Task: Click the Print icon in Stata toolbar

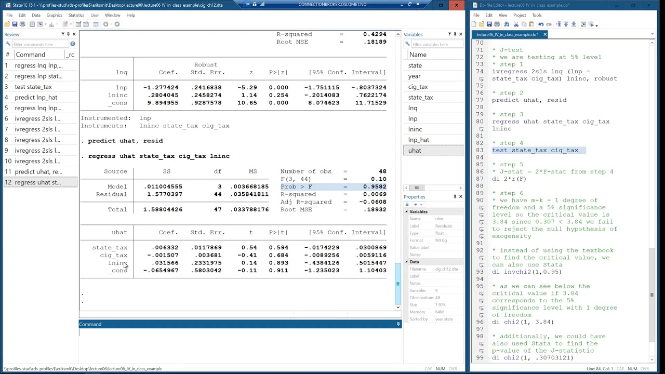Action: [x=22, y=24]
